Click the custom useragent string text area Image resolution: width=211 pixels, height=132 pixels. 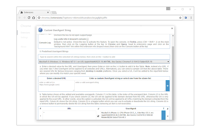tap(120, 86)
